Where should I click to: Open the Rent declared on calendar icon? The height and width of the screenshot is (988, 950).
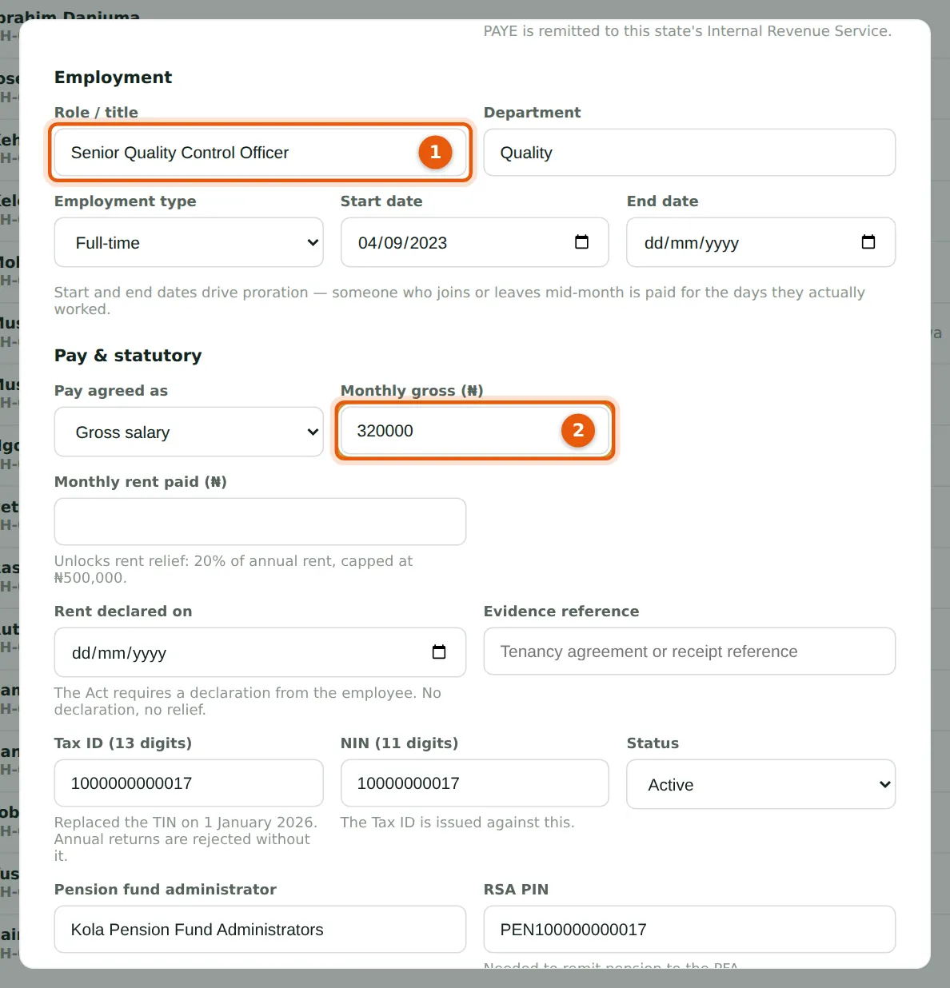point(438,652)
